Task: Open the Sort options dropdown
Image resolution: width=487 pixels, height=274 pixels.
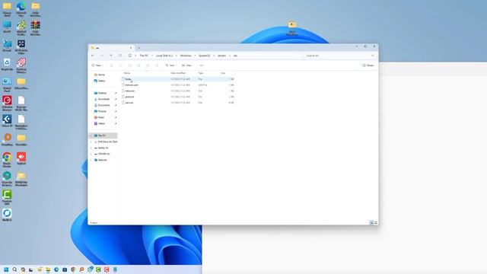Action: click(x=170, y=65)
